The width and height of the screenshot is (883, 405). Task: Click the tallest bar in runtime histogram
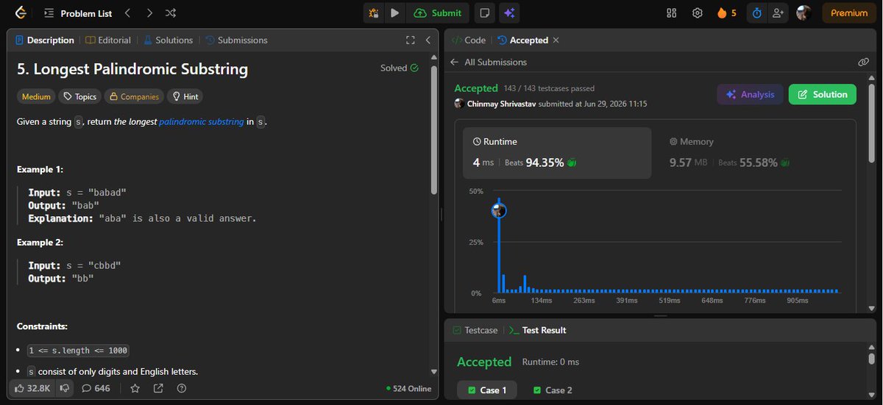click(x=499, y=245)
